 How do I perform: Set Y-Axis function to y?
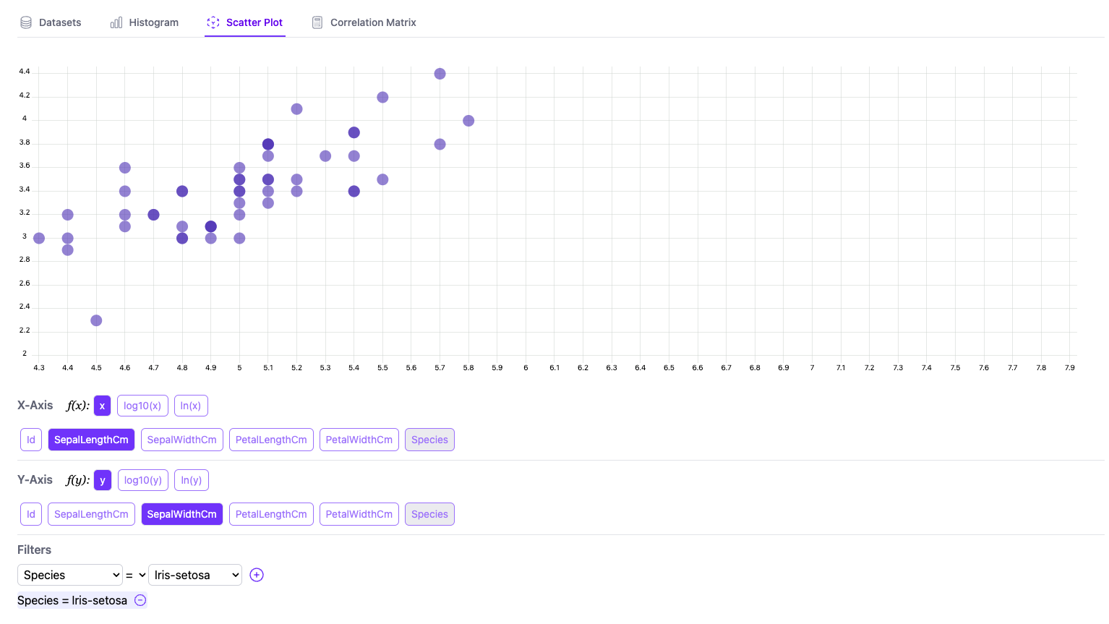click(103, 480)
